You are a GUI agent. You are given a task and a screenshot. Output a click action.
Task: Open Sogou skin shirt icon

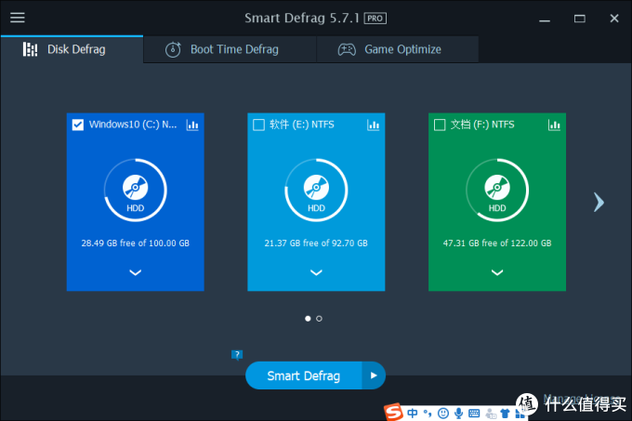click(505, 414)
